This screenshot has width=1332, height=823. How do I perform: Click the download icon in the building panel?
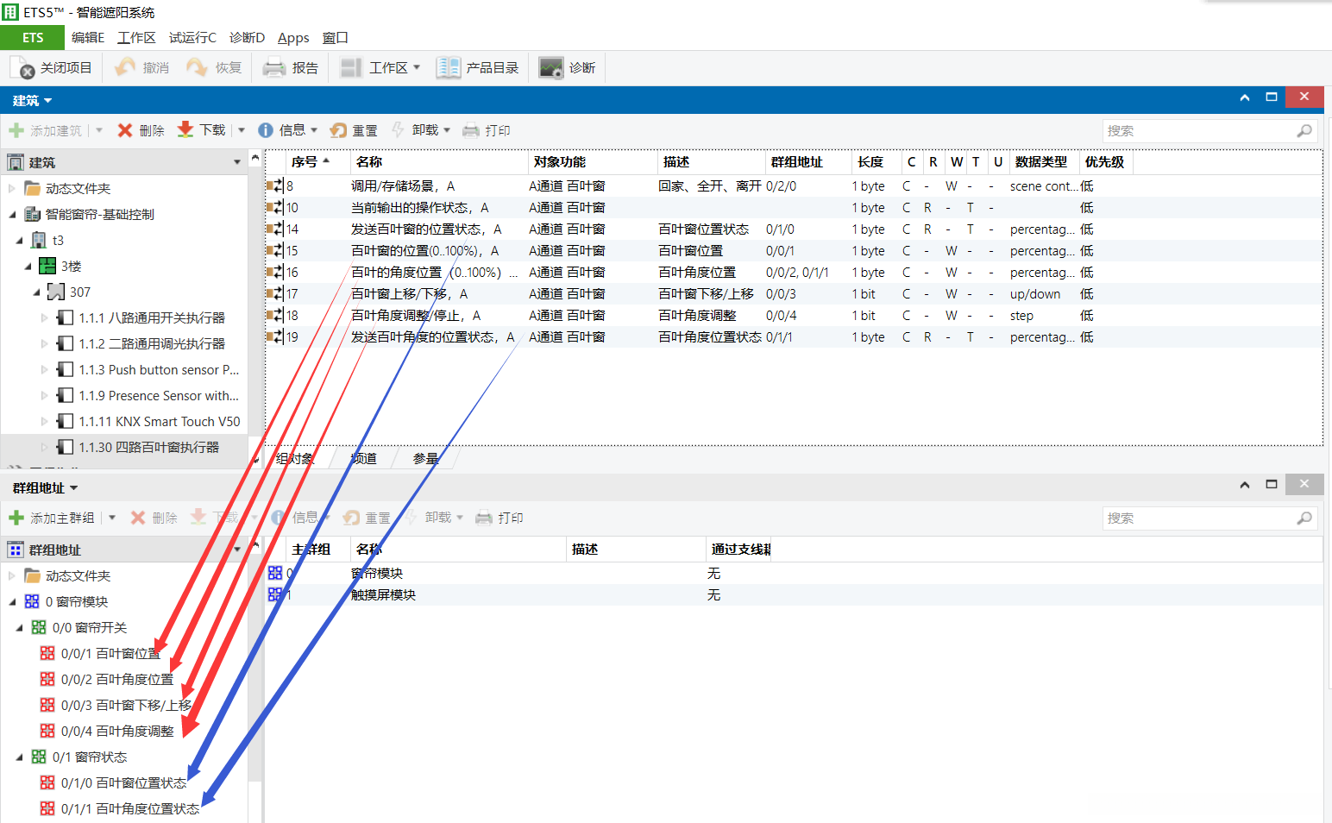[x=185, y=130]
